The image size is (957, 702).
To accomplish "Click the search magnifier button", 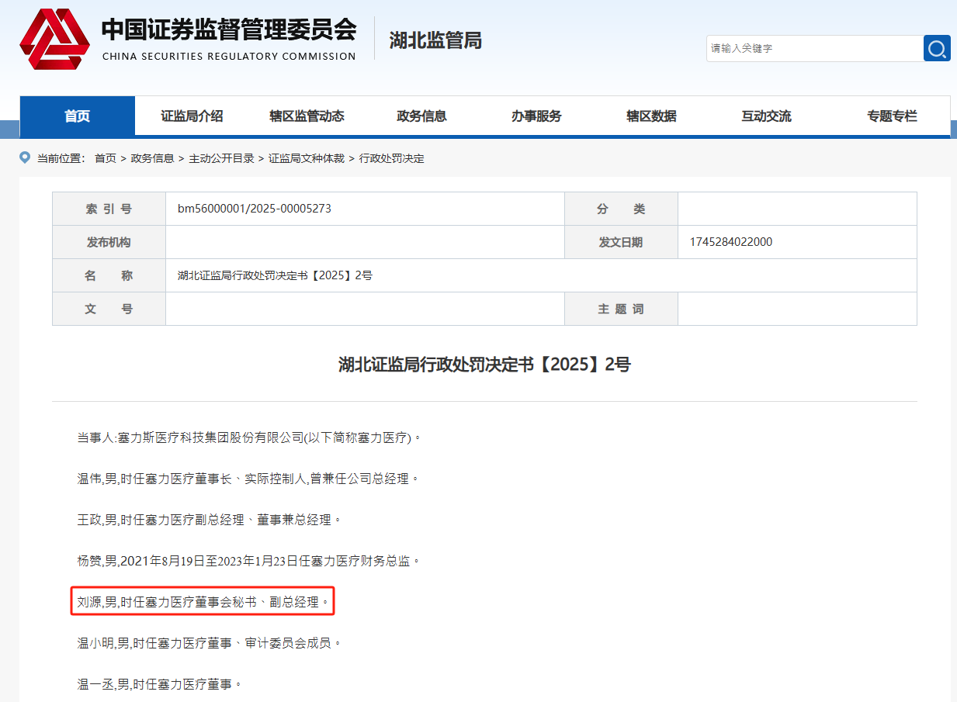I will coord(937,48).
